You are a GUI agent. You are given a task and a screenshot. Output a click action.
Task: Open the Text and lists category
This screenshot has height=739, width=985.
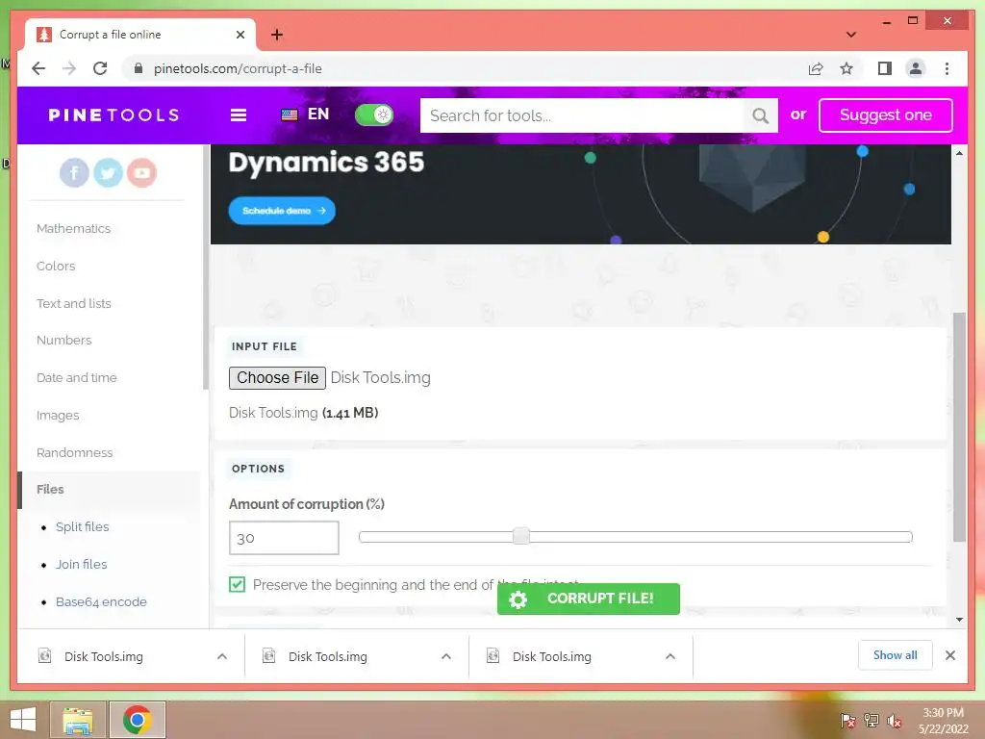(x=73, y=303)
